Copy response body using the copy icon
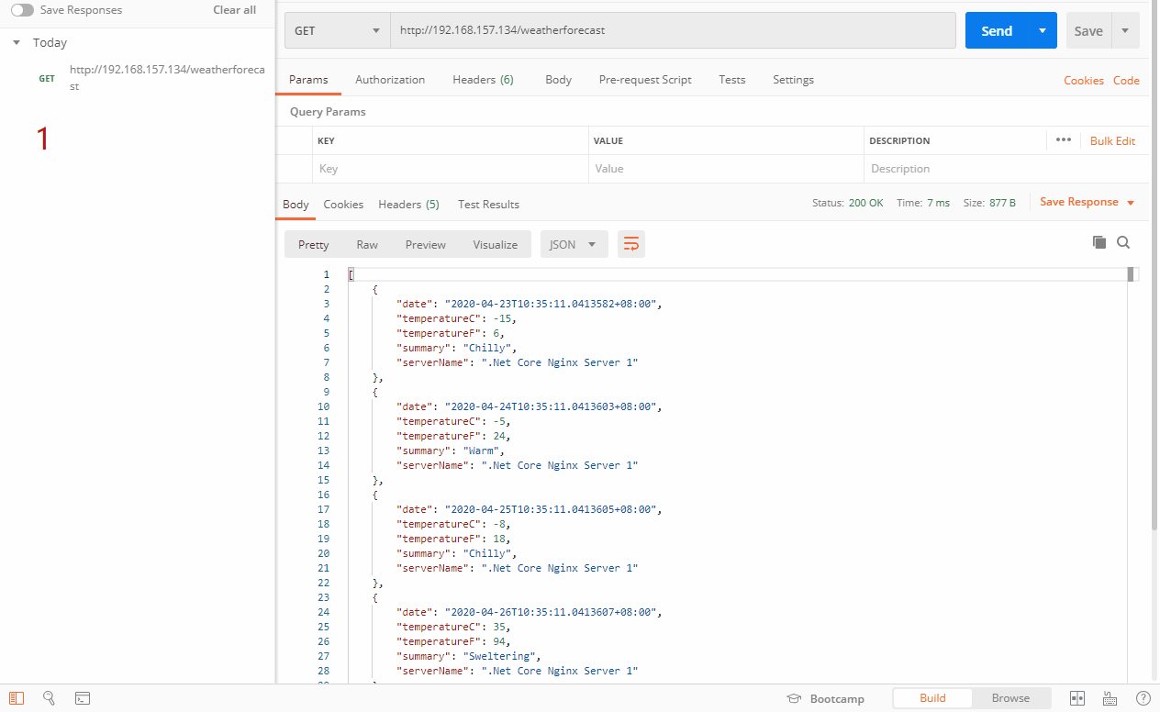The width and height of the screenshot is (1160, 712). (x=1099, y=242)
